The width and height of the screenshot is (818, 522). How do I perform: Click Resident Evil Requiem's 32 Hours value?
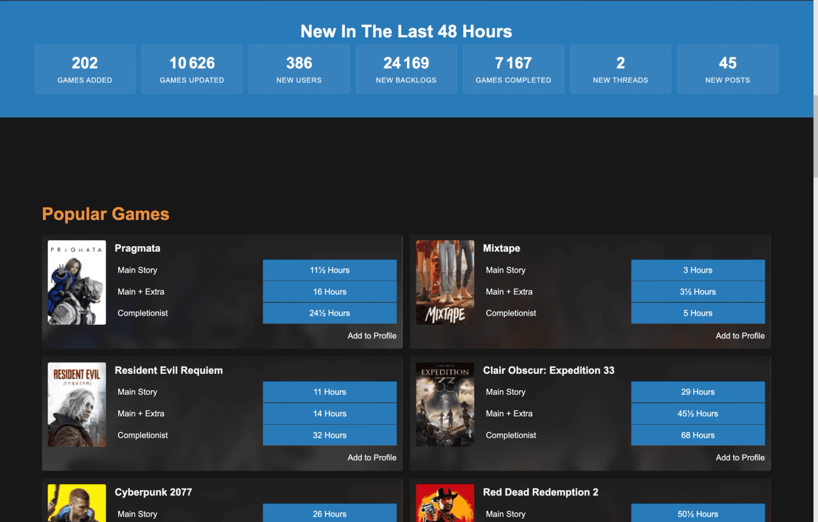[330, 435]
